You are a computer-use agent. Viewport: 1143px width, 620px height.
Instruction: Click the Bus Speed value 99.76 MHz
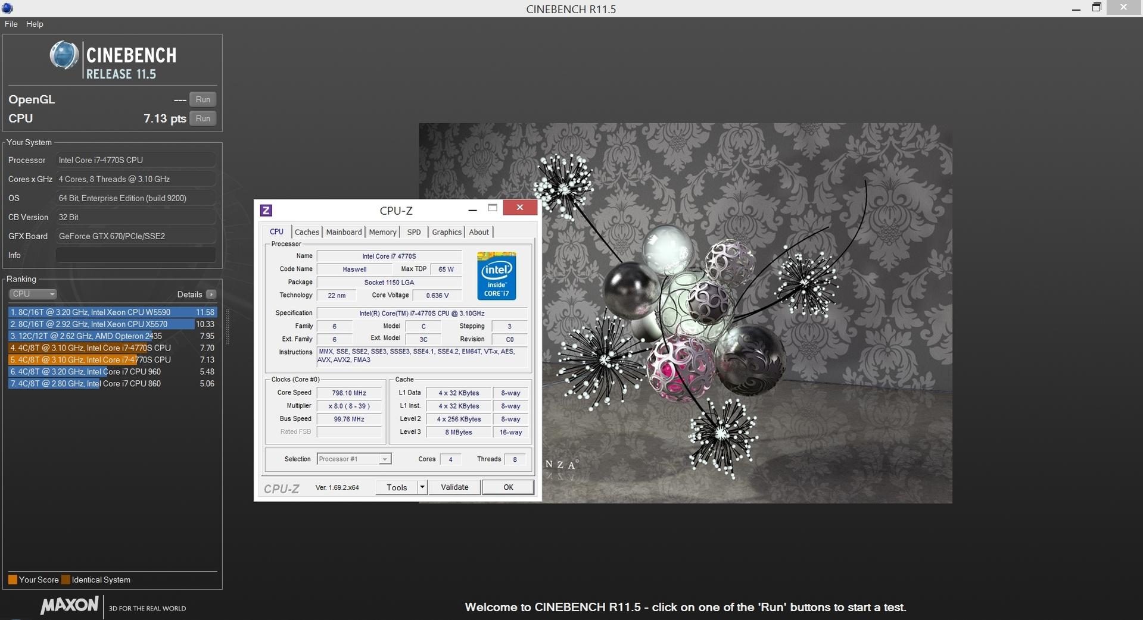(x=349, y=419)
